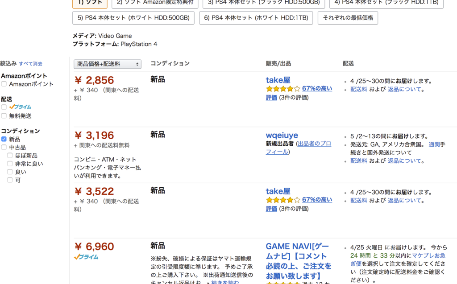The width and height of the screenshot is (457, 284).
Task: Check the 無料発送 filter box
Action: coord(4,116)
